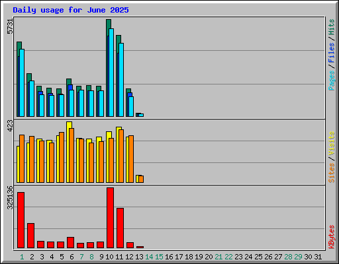Click day 21 on the x-axis
The height and width of the screenshot is (264, 339).
click(218, 257)
